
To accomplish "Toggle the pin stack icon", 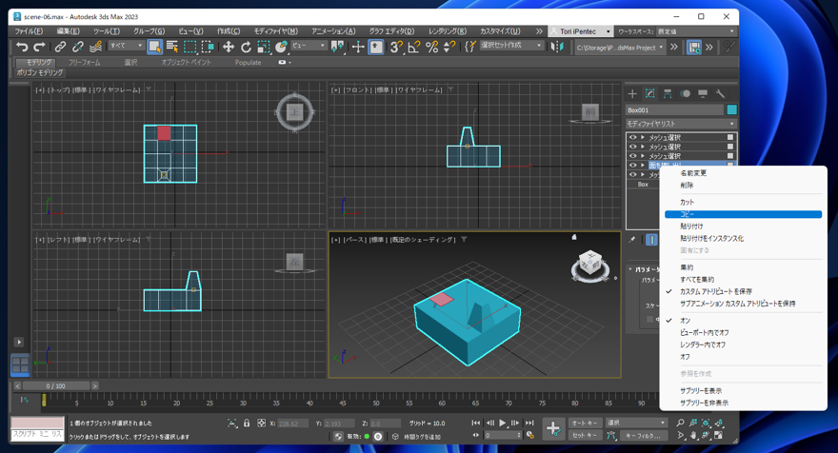I will click(632, 239).
